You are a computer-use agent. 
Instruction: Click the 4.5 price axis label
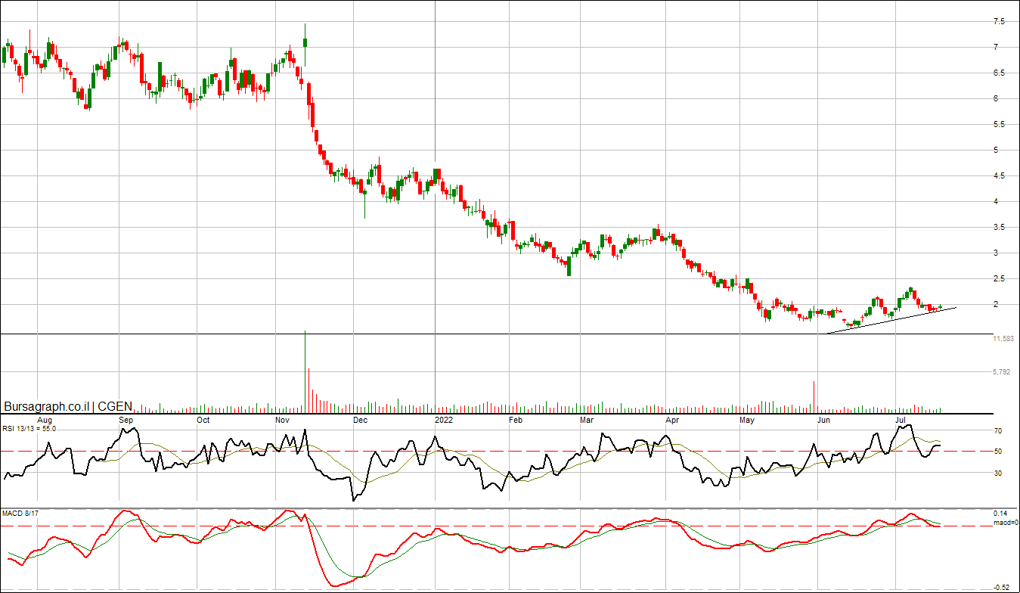[x=999, y=176]
